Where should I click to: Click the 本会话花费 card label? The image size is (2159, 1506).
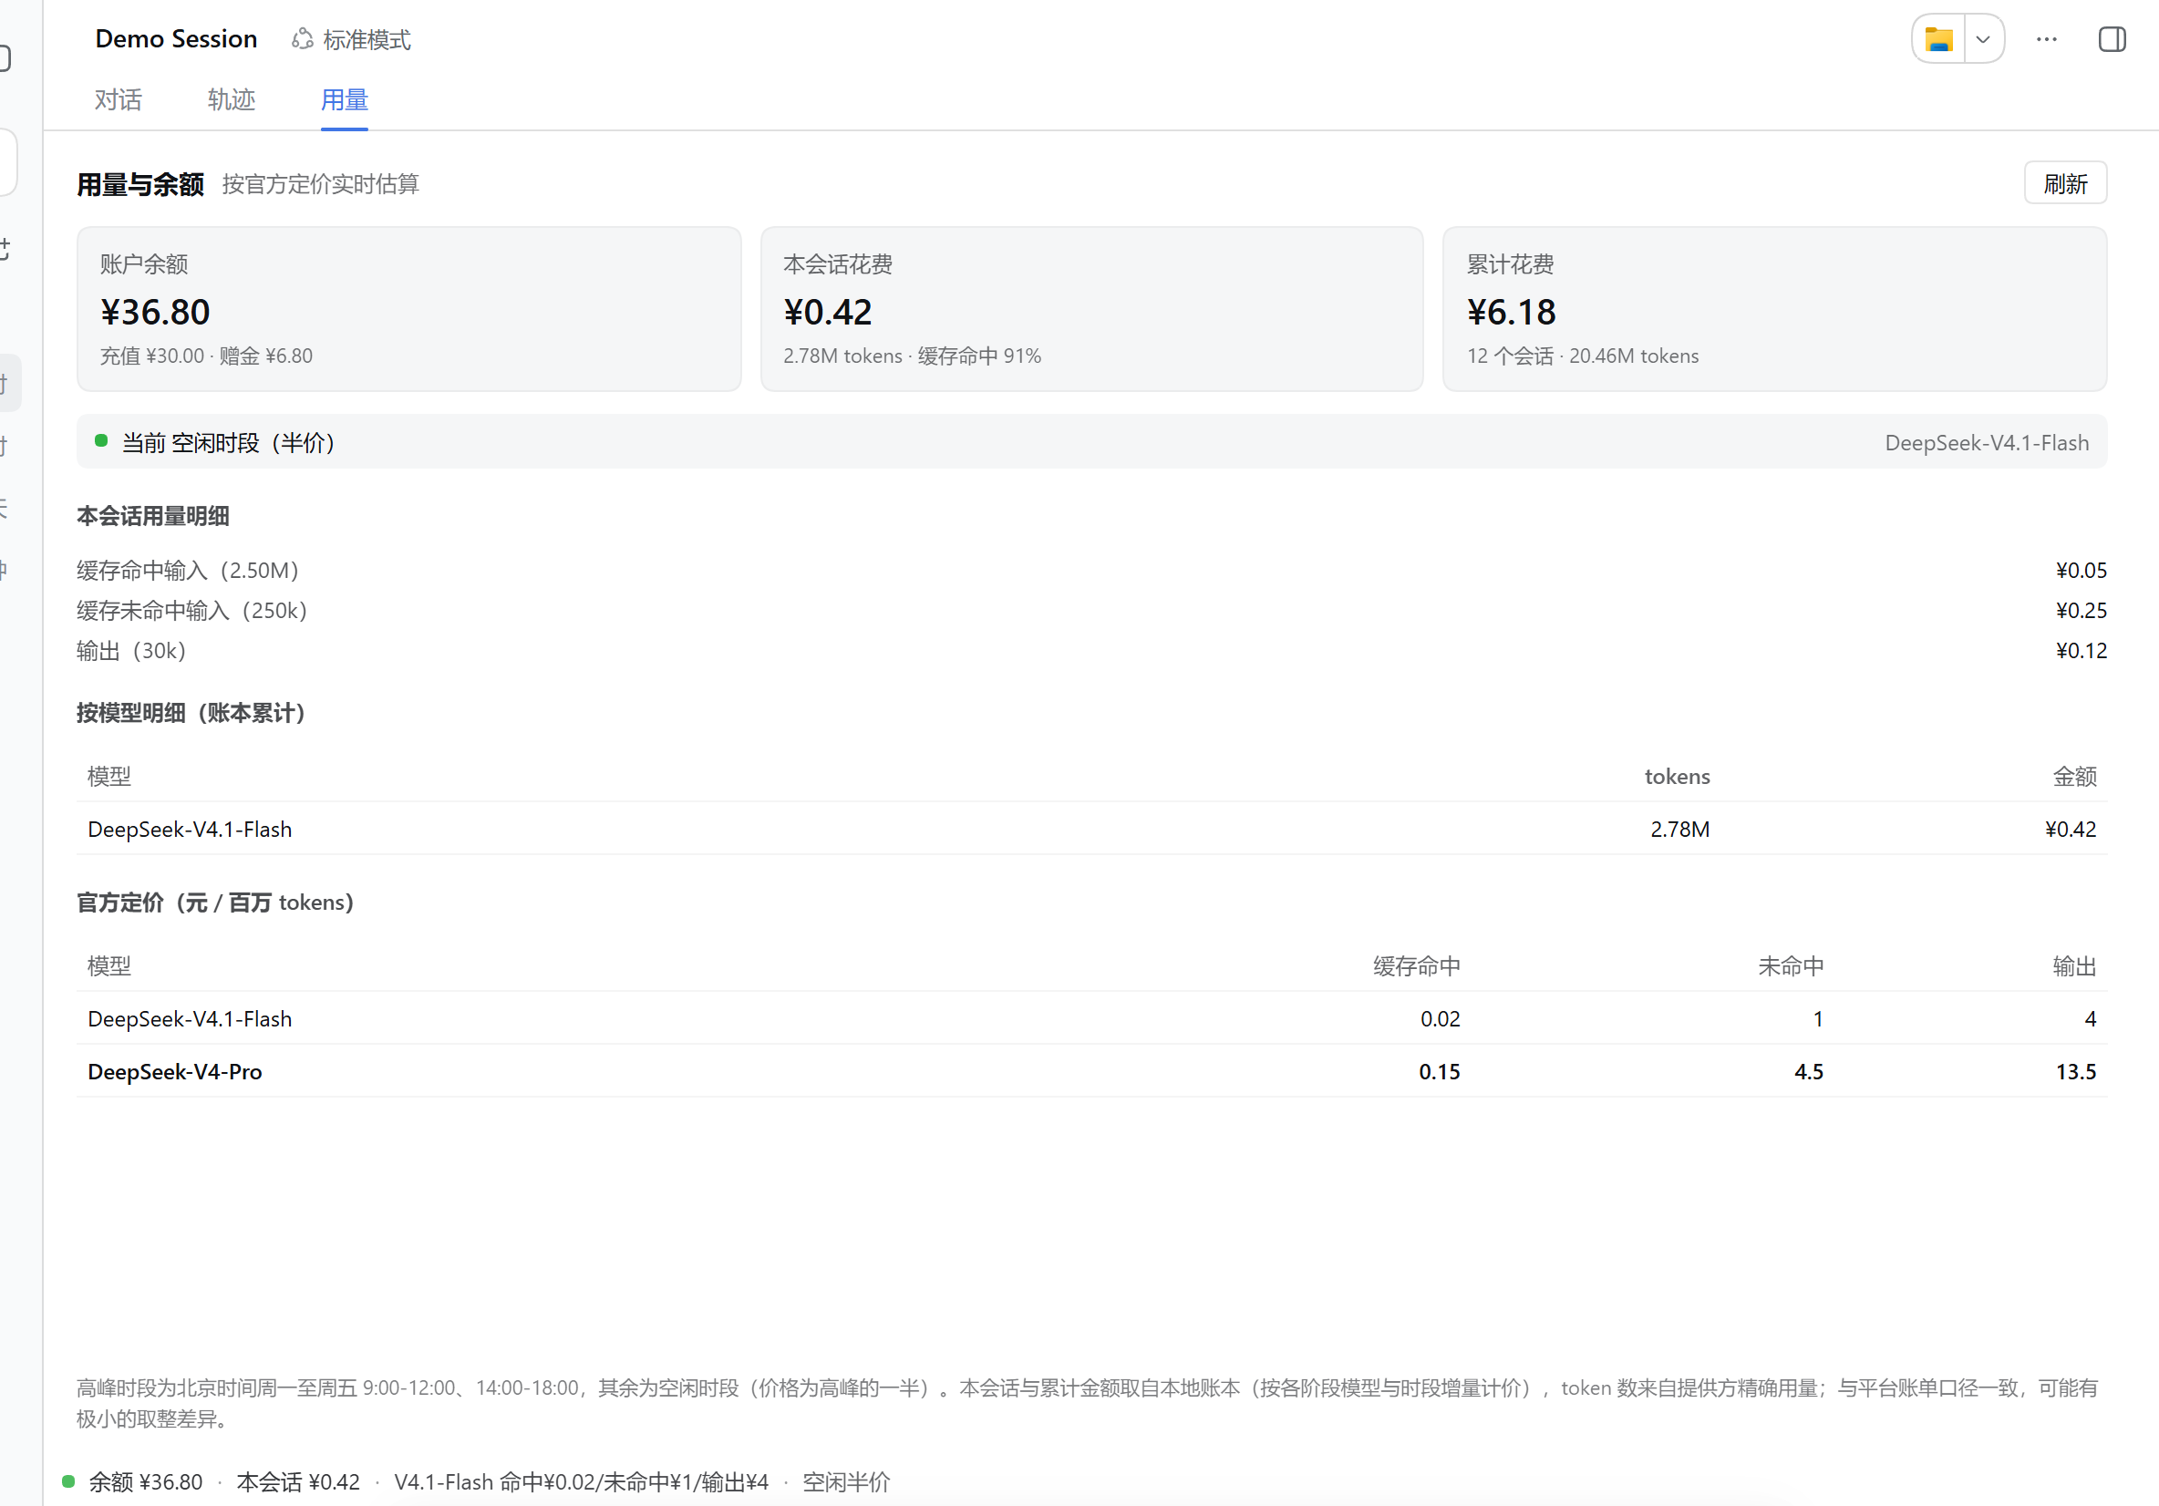coord(838,264)
